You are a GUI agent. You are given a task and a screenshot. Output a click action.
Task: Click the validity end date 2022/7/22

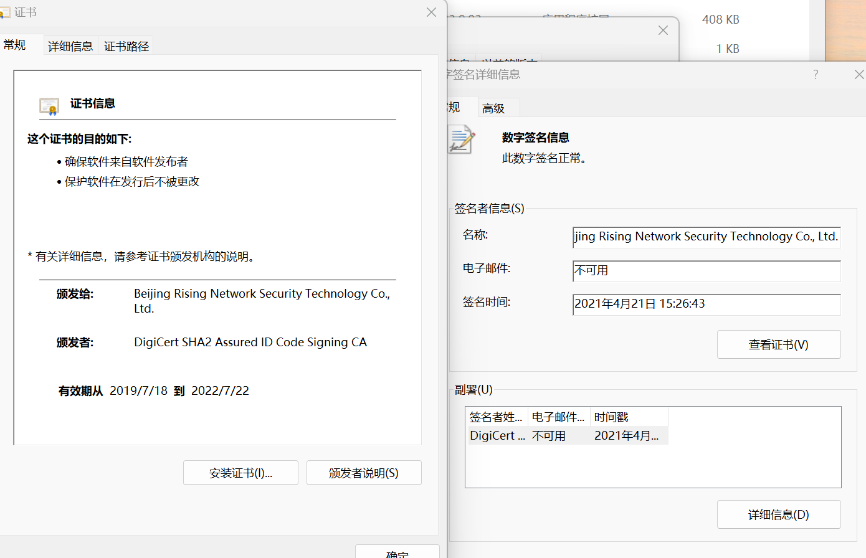click(x=220, y=391)
